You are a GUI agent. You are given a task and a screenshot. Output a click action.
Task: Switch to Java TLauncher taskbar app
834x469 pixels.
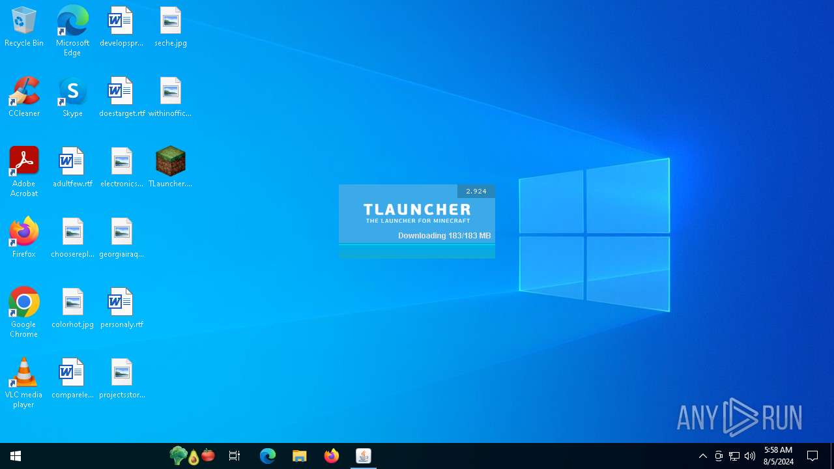[x=364, y=456]
